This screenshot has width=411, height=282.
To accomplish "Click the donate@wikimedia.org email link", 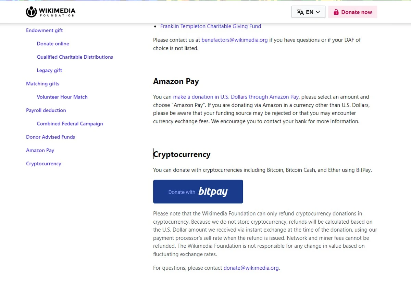I will pos(251,268).
